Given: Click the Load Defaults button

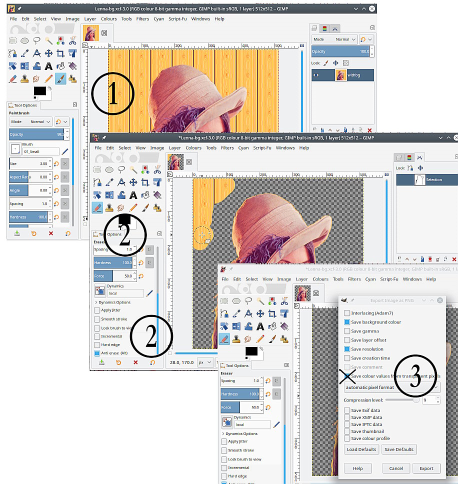Looking at the screenshot, I should click(x=361, y=449).
